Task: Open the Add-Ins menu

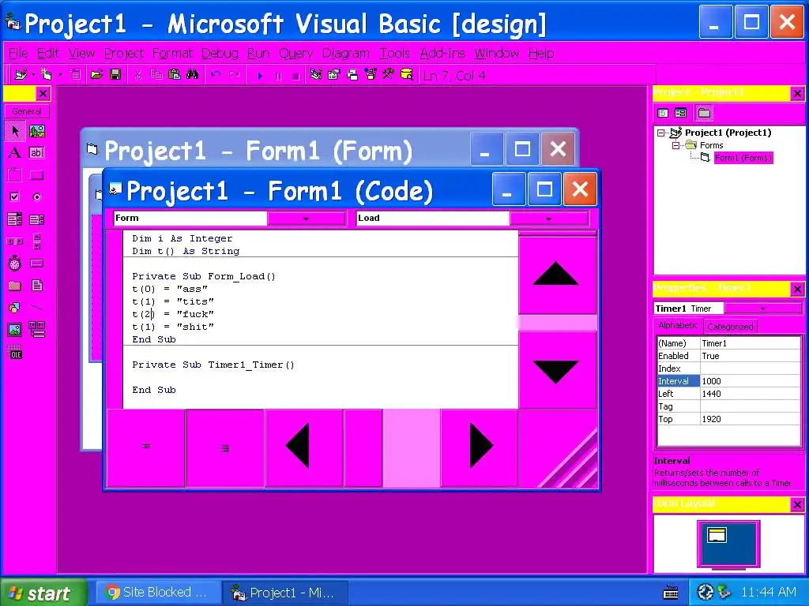Action: tap(442, 54)
